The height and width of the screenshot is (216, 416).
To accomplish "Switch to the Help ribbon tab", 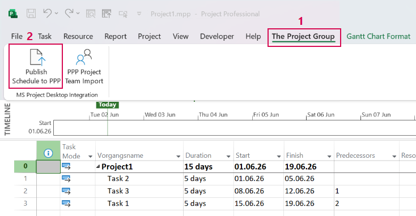I will tap(253, 36).
